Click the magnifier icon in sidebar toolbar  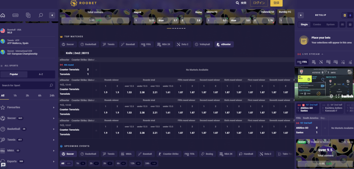[x=41, y=15]
